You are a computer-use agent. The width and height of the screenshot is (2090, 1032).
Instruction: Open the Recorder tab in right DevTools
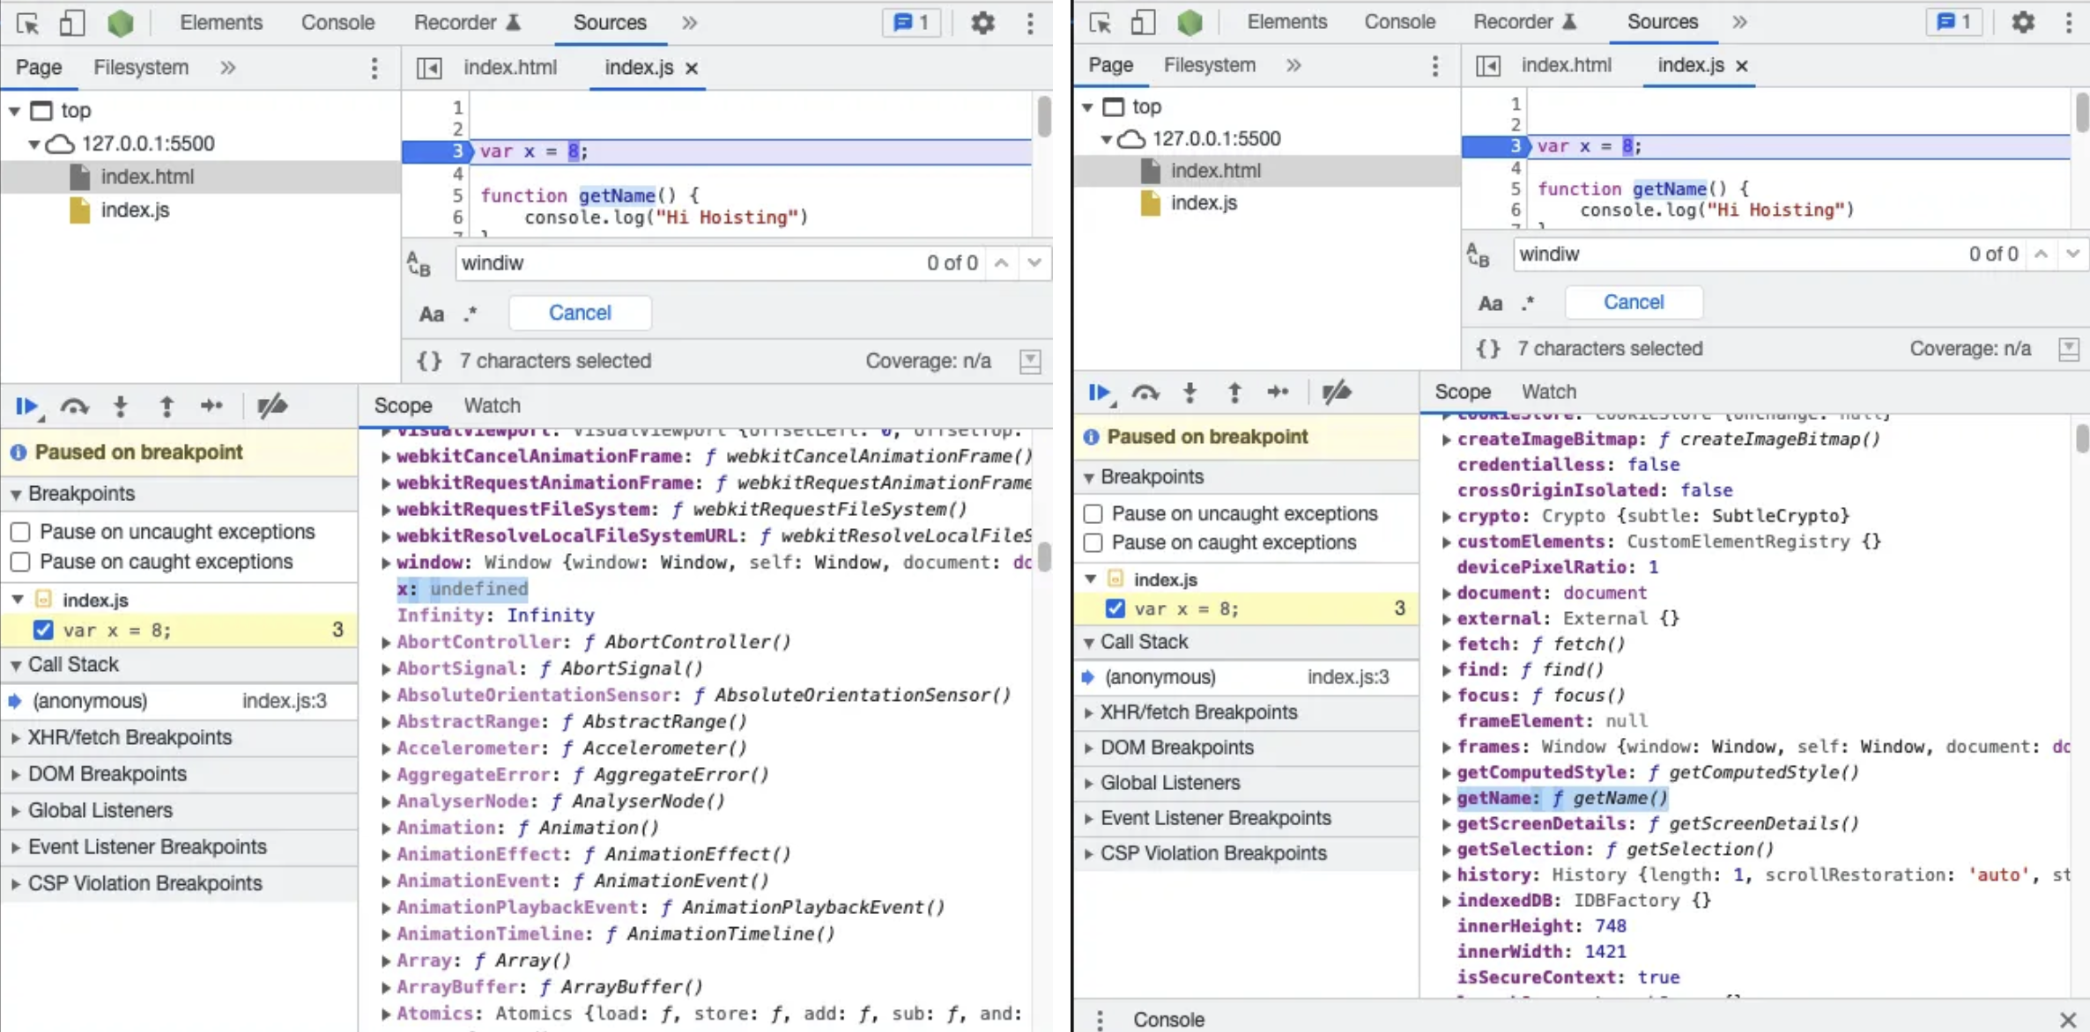pos(1524,22)
